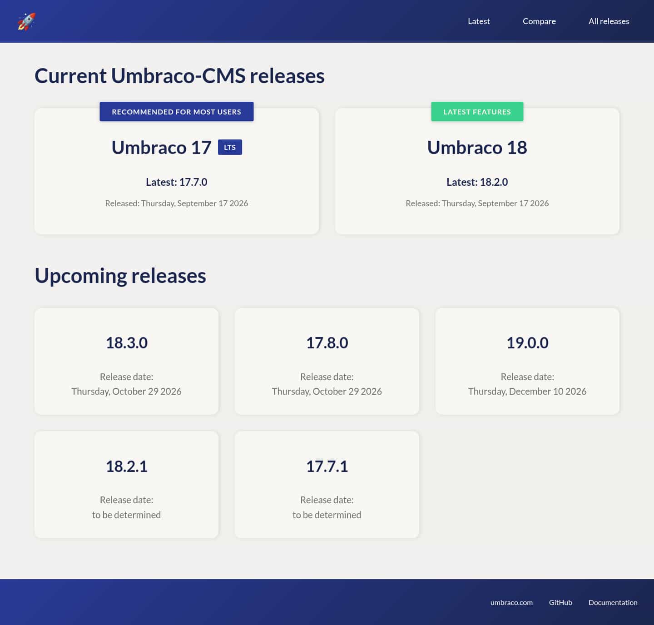
Task: Open the Latest nav link
Action: pos(479,21)
